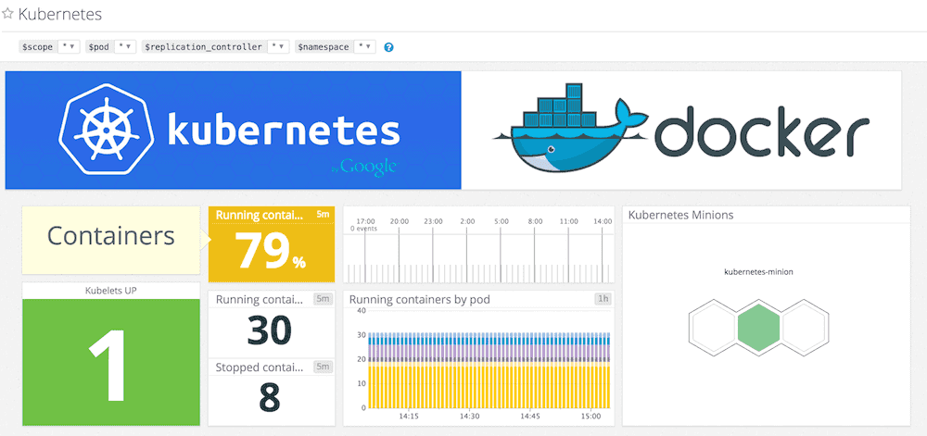Image resolution: width=927 pixels, height=436 pixels.
Task: Select the green kubernetes-minion hexagon
Action: (x=758, y=328)
